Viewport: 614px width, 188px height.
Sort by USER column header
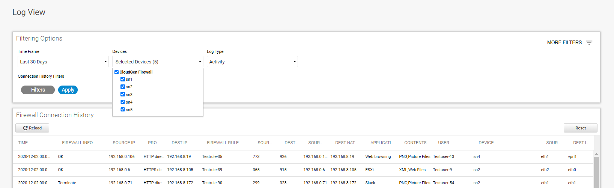tap(444, 143)
